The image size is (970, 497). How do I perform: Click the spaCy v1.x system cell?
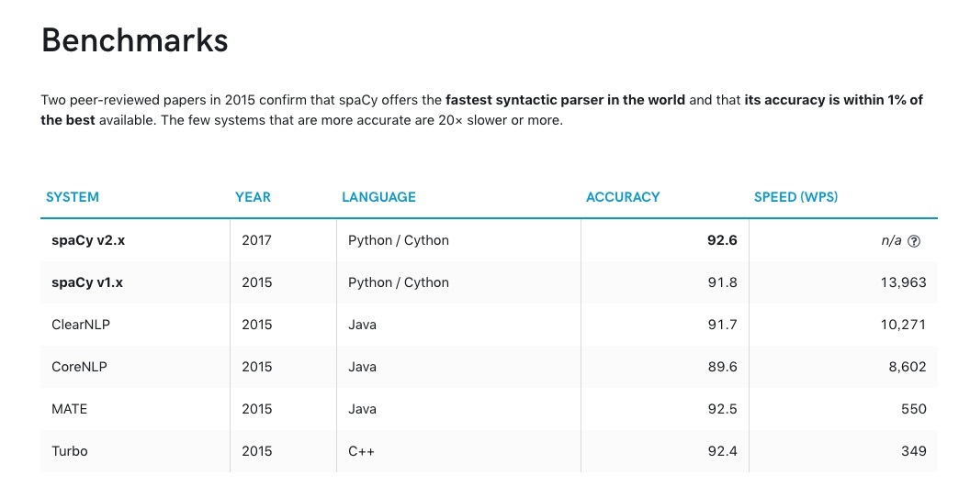click(86, 282)
